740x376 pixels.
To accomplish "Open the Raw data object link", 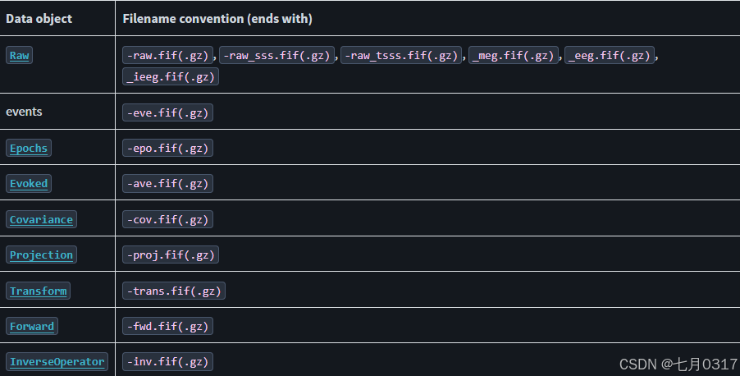I will click(x=21, y=56).
